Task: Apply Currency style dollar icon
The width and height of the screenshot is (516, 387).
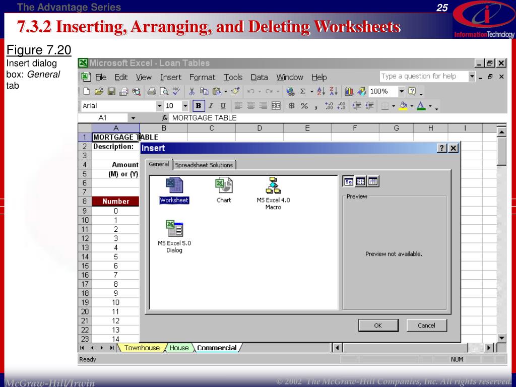Action: click(x=292, y=106)
